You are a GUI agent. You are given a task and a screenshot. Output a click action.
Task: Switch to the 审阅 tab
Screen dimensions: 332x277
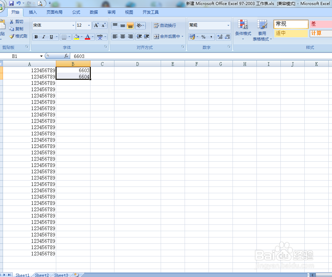coord(111,12)
